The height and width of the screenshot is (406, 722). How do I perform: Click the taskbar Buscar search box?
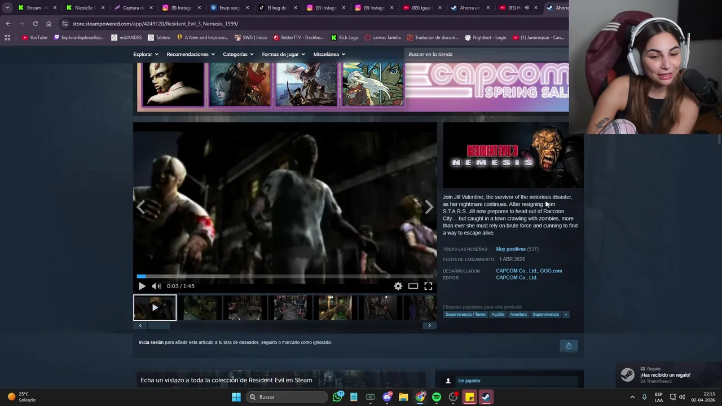[x=288, y=397]
